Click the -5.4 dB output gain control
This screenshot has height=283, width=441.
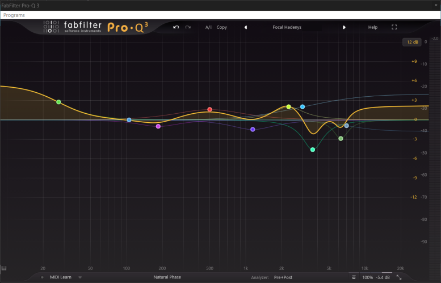click(383, 277)
